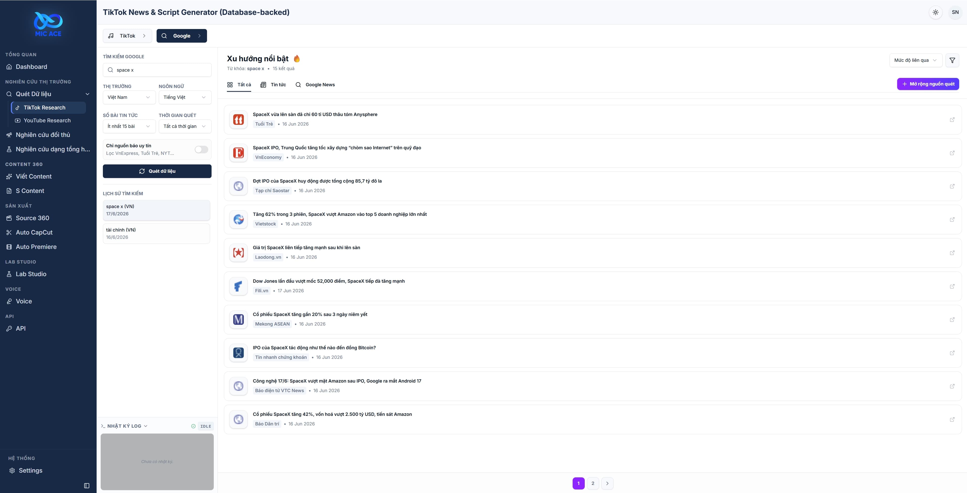
Task: Open article about SpaceX chi 60 tỉ USD
Action: 315,114
